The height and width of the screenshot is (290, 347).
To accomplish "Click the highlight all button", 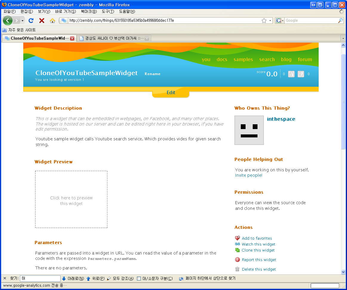I will (x=120, y=278).
